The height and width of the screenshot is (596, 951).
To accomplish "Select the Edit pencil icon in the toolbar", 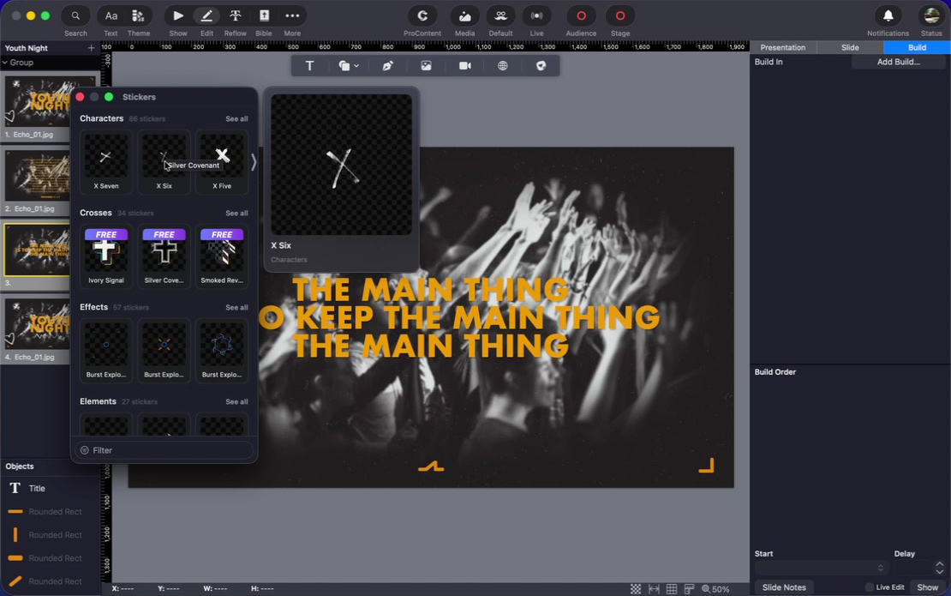I will tap(206, 15).
